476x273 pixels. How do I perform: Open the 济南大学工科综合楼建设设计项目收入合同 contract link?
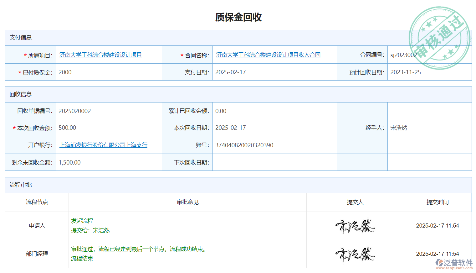268,55
